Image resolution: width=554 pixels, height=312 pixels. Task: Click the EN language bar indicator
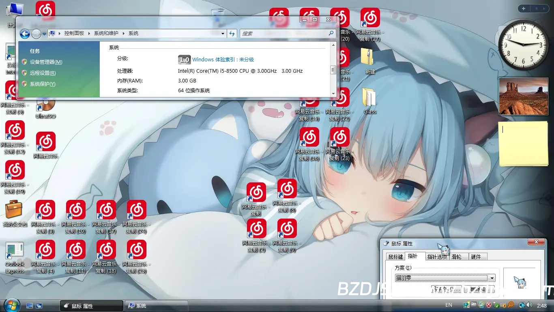pos(449,305)
